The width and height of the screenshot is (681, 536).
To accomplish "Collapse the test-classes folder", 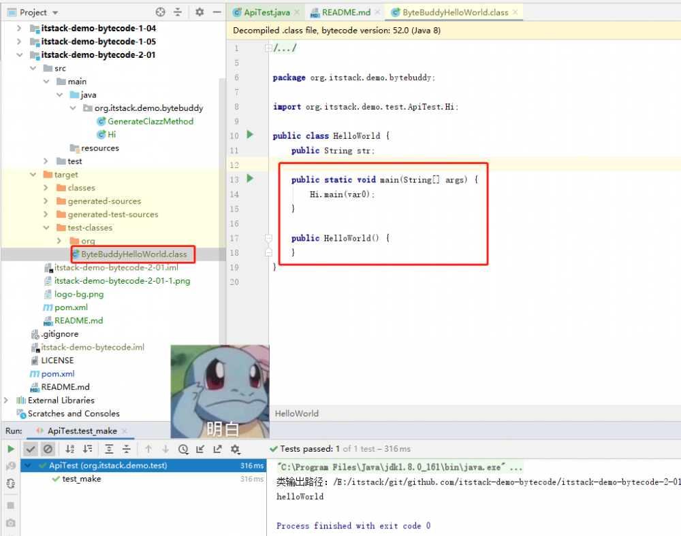I will click(46, 227).
